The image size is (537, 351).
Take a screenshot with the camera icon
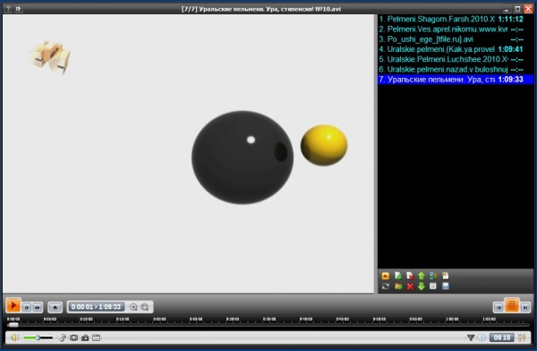click(85, 338)
